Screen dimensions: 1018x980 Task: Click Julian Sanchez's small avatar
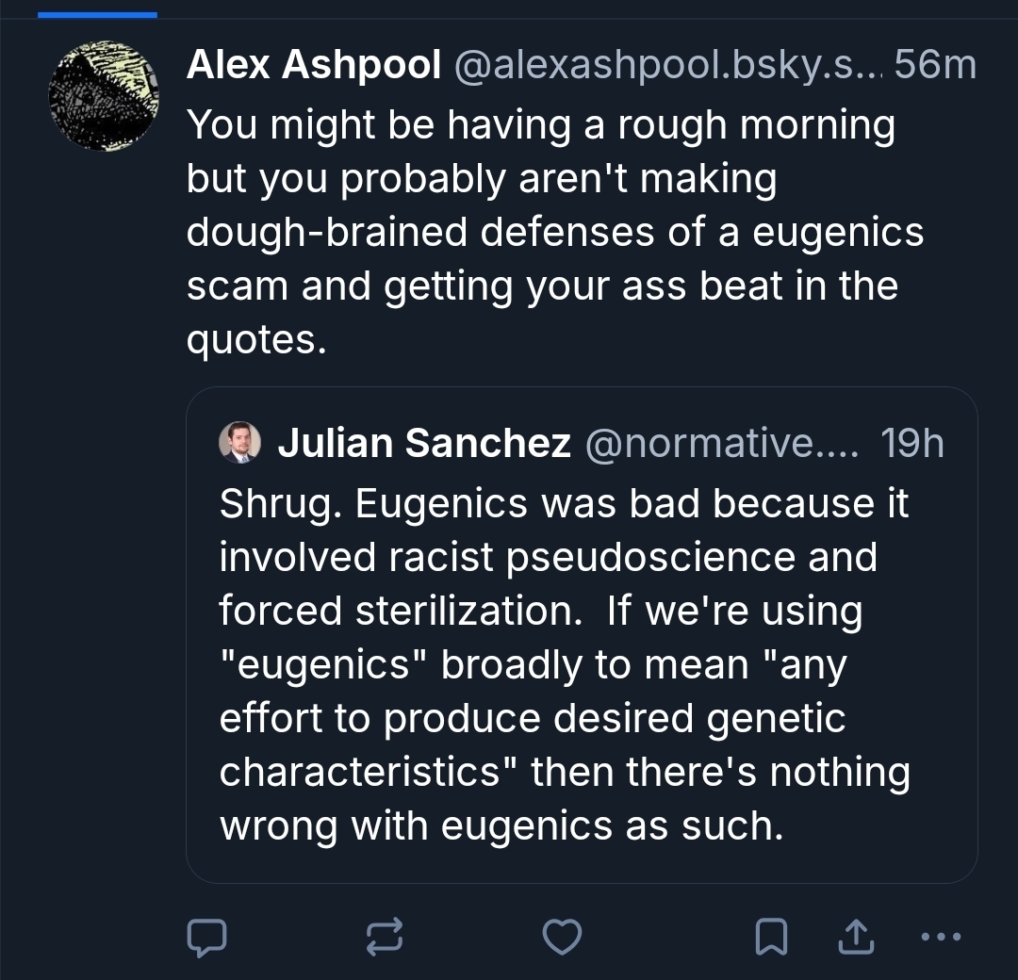[239, 442]
